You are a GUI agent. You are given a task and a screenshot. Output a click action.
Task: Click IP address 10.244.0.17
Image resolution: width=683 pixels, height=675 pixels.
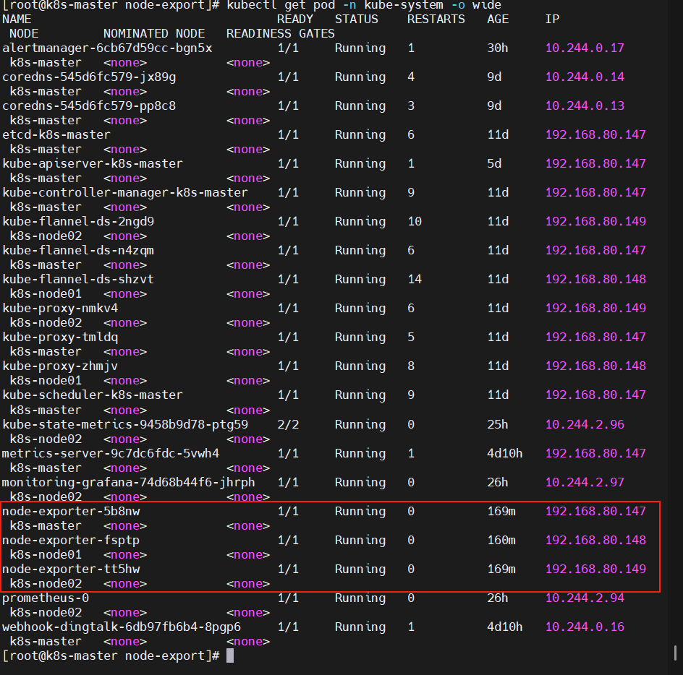[x=585, y=48]
